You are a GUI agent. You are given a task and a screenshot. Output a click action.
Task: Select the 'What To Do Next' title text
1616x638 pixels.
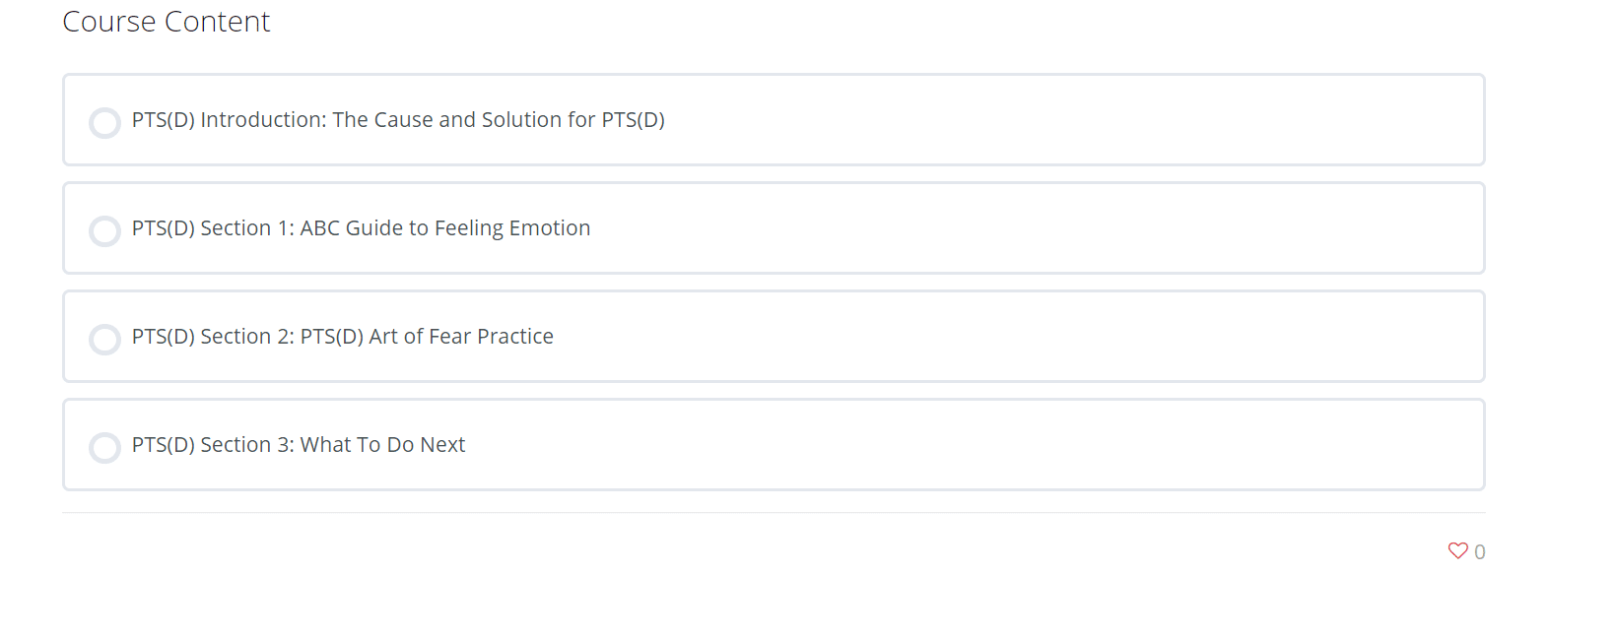[x=382, y=445]
